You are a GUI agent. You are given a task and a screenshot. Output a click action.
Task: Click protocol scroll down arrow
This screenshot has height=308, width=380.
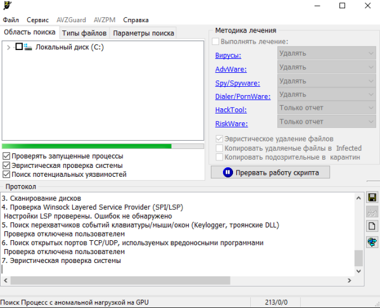pyautogui.click(x=358, y=271)
